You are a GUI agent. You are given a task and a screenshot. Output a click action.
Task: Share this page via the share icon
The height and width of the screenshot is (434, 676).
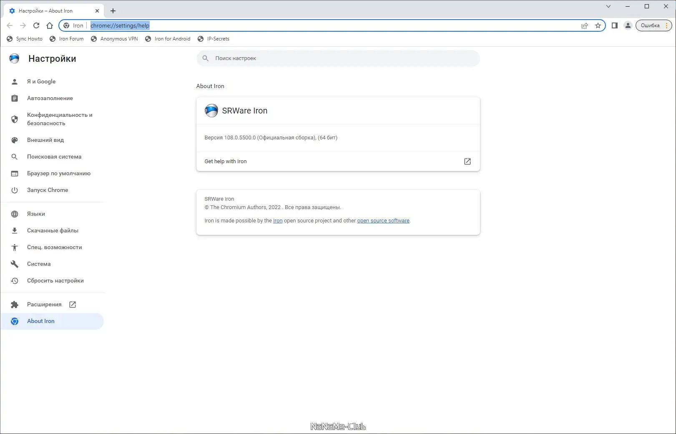tap(585, 25)
